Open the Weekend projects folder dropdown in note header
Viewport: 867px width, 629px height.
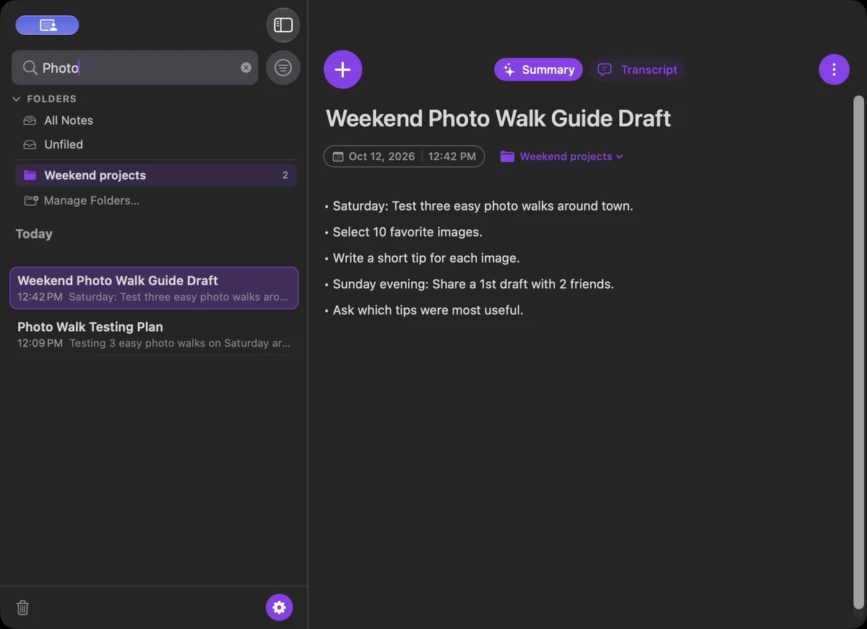point(561,156)
